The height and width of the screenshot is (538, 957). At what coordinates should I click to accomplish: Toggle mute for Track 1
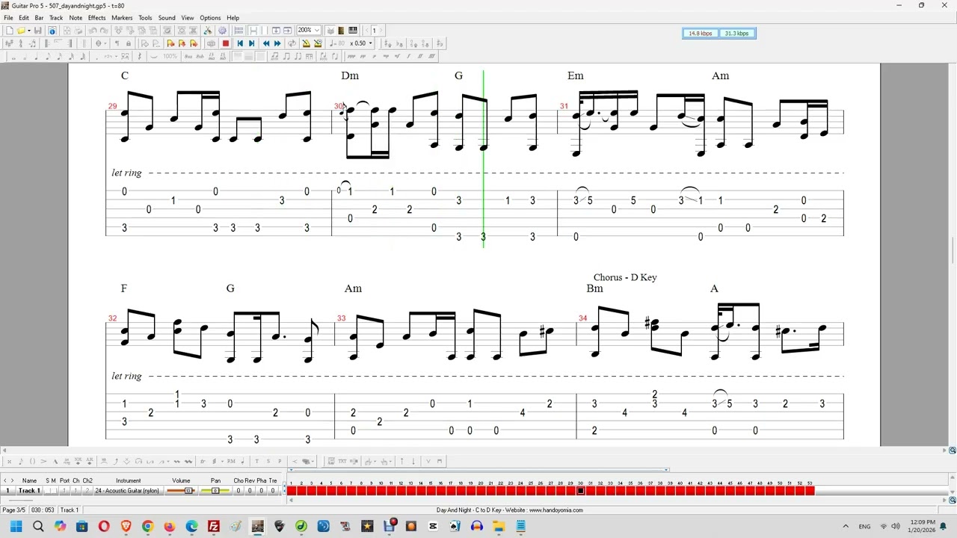[53, 491]
